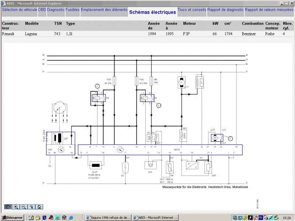Click the blue book info quick launch icon
Image resolution: width=295 pixels, height=221 pixels.
[x=44, y=218]
